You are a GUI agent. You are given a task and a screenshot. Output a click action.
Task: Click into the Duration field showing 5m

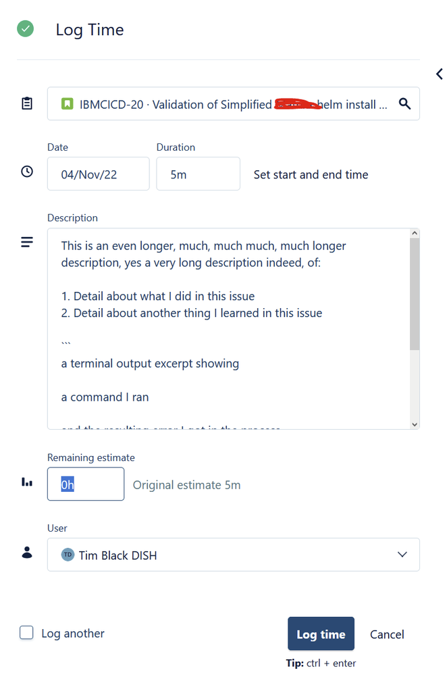click(198, 174)
